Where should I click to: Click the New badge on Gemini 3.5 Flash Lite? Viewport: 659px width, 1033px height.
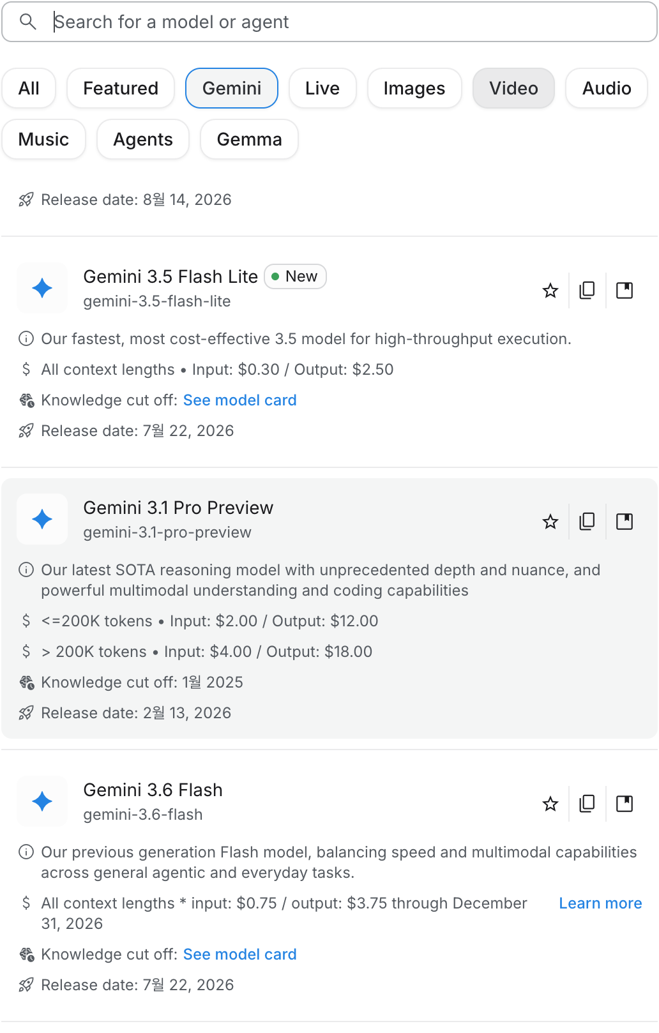coord(295,276)
